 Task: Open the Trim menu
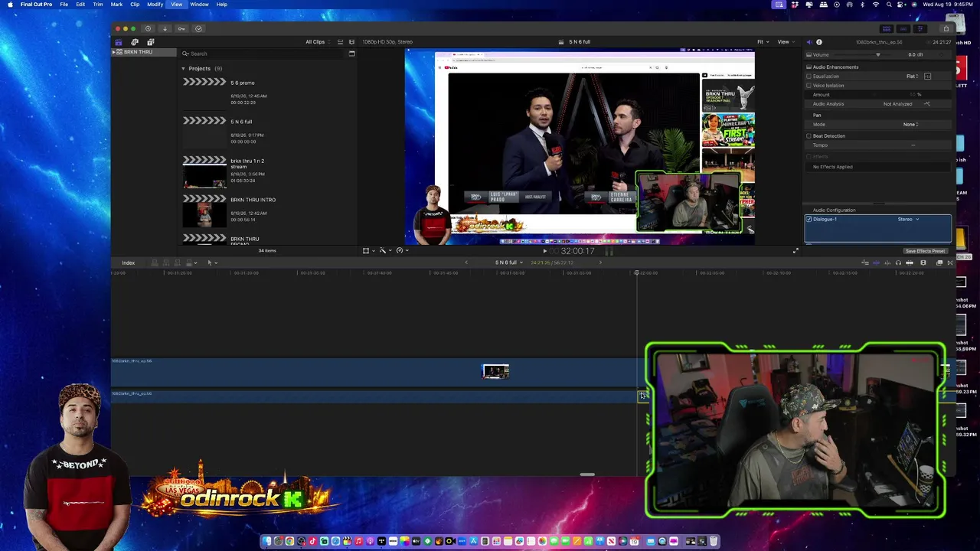[98, 5]
